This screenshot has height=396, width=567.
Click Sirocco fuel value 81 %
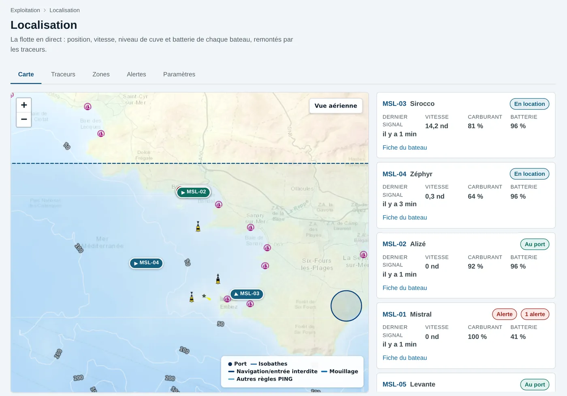click(475, 126)
